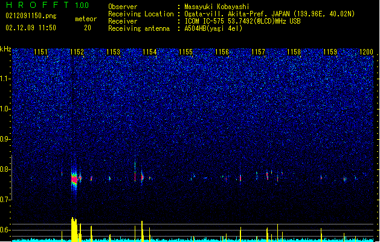Click the receiver ICOM IC-575 frequency text

pyautogui.click(x=242, y=21)
